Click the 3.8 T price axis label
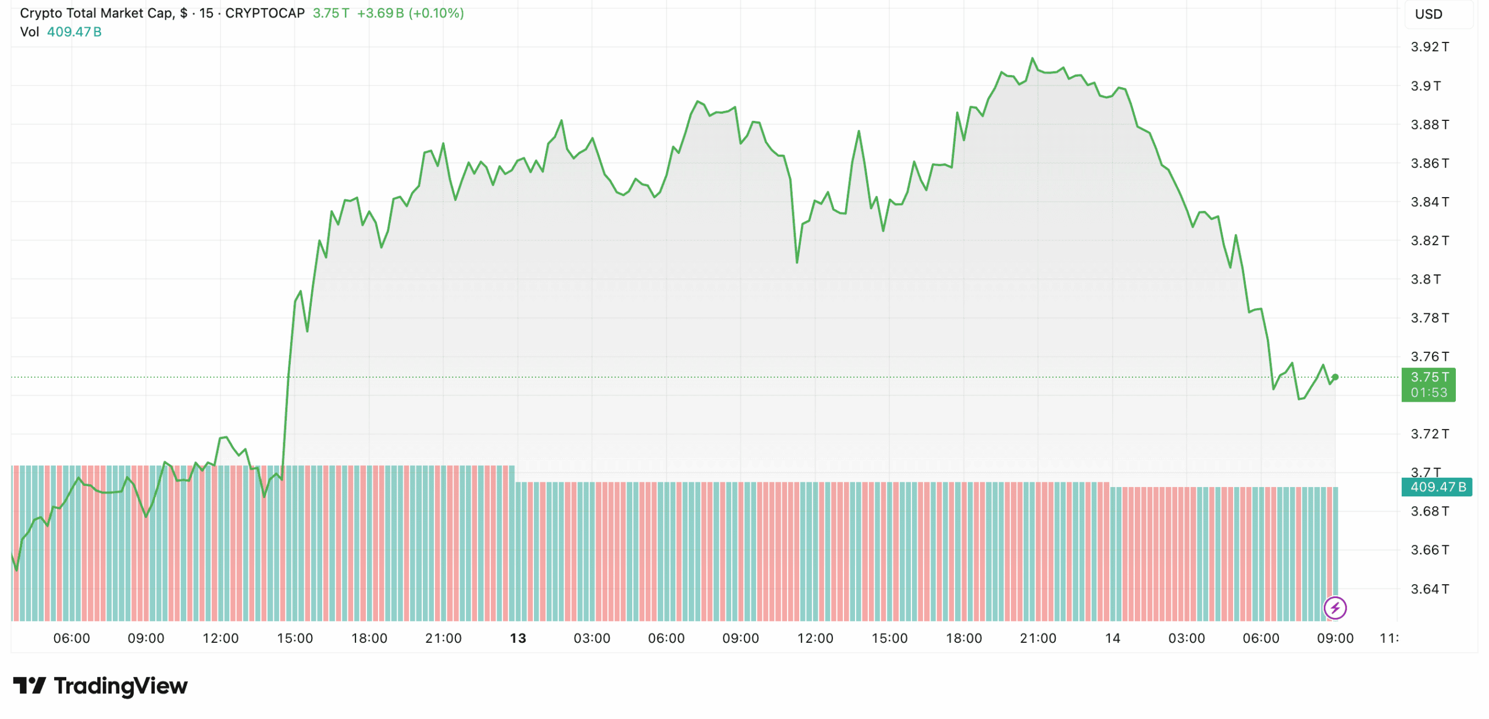The width and height of the screenshot is (1489, 719). (1425, 279)
